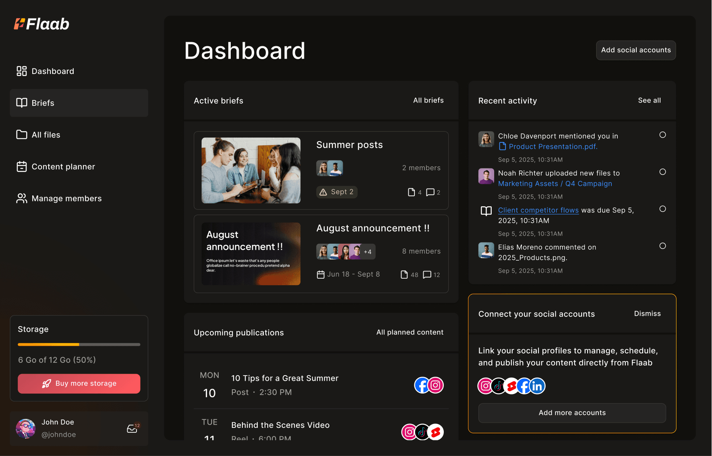The height and width of the screenshot is (456, 712).
Task: Open Marketing Assets / Q4 Campaign link
Action: pyautogui.click(x=555, y=183)
